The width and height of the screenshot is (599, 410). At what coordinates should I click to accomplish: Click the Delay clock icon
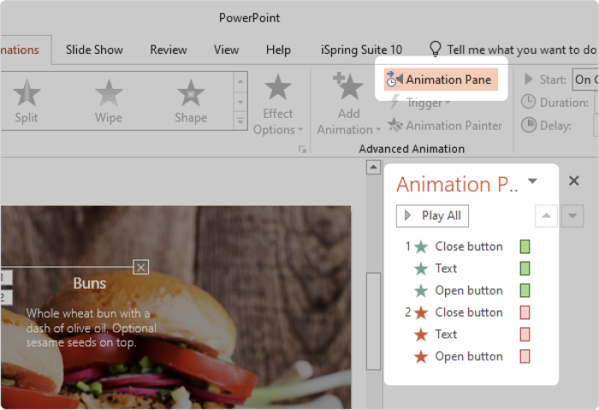tap(528, 125)
